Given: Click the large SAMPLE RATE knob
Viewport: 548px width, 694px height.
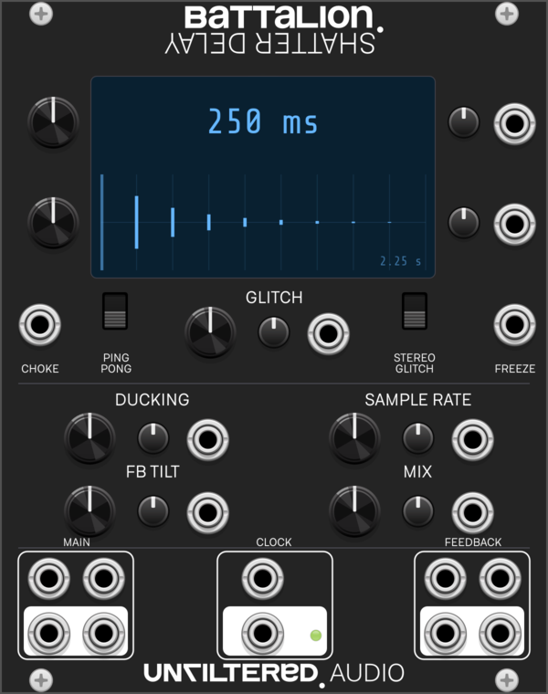Looking at the screenshot, I should [x=354, y=438].
